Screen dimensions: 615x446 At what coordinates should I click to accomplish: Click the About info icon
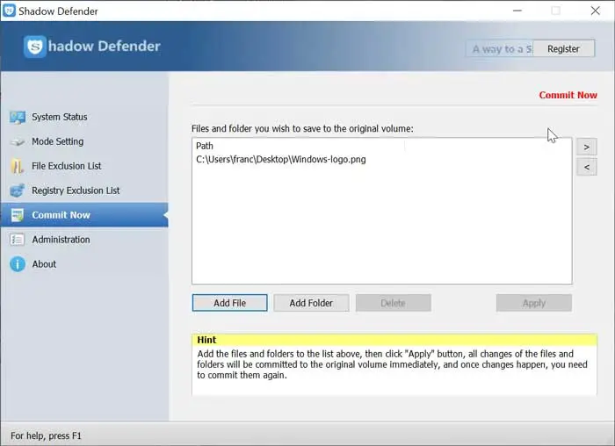tap(18, 264)
